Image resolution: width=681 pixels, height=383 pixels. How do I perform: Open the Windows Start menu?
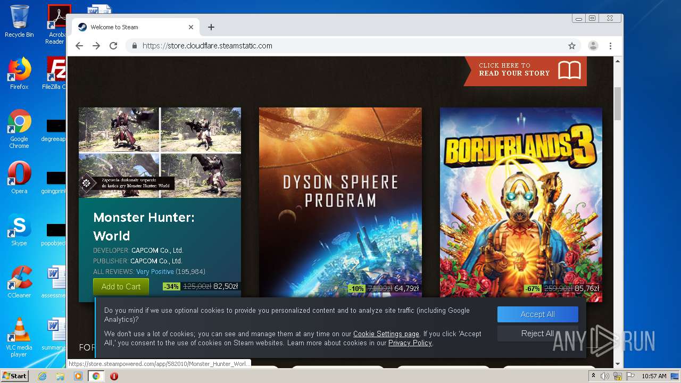pyautogui.click(x=14, y=376)
